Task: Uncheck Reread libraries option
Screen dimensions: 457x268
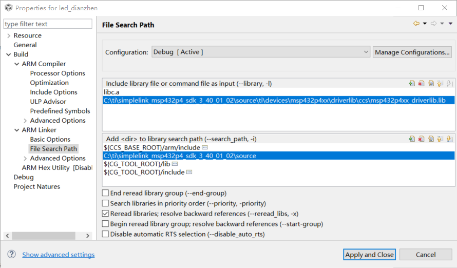Action: coord(105,214)
